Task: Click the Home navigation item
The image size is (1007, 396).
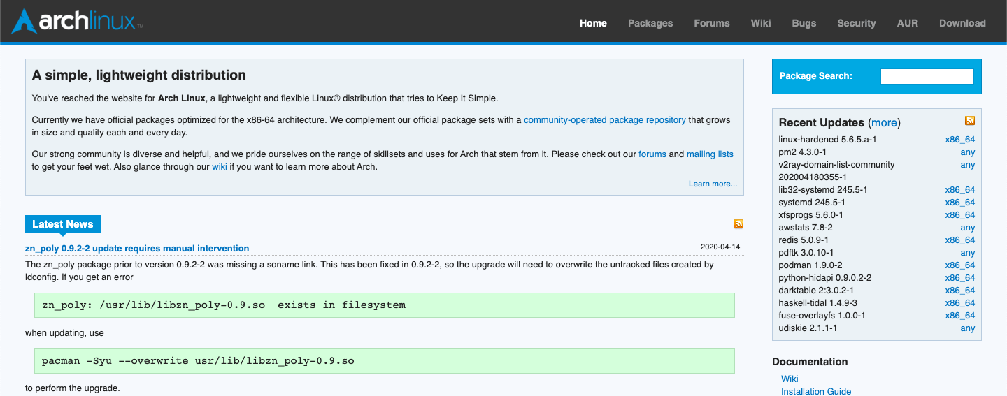Action: tap(593, 23)
